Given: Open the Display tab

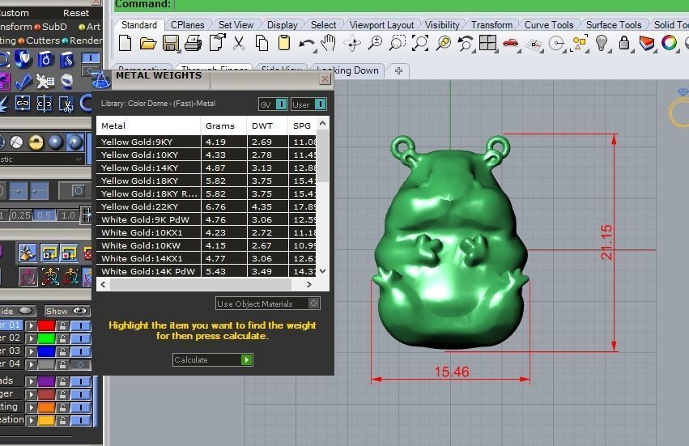Looking at the screenshot, I should [282, 25].
